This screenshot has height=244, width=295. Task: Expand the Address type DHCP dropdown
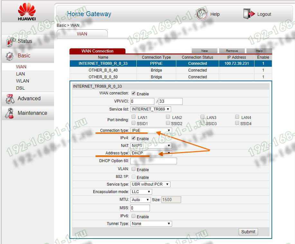coord(151,153)
